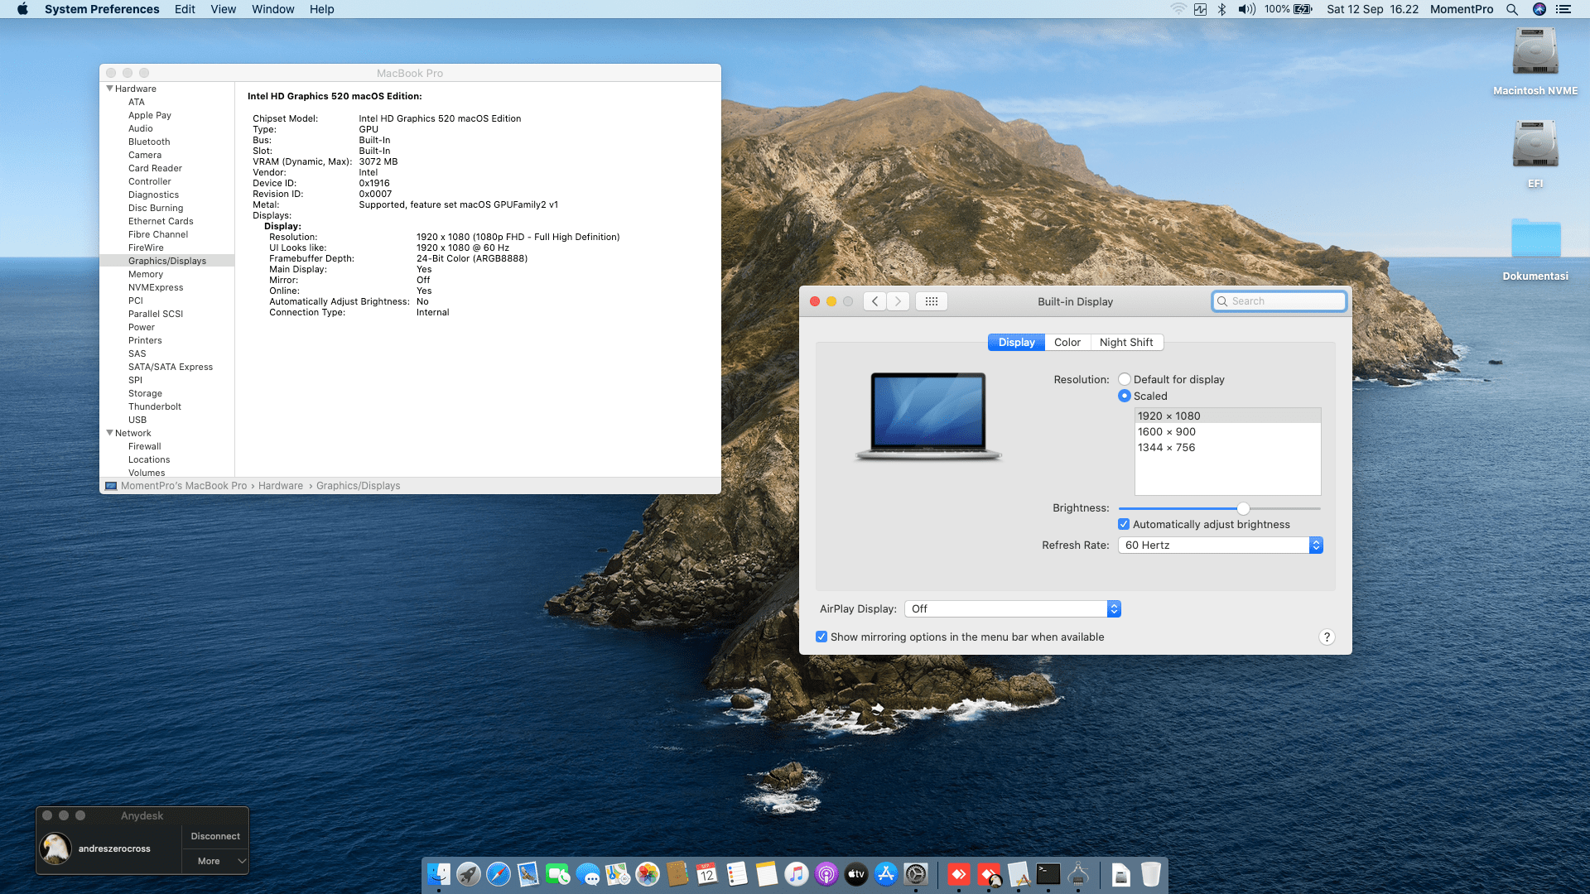
Task: Focus the Search field in Built-in Display
Action: [x=1279, y=301]
